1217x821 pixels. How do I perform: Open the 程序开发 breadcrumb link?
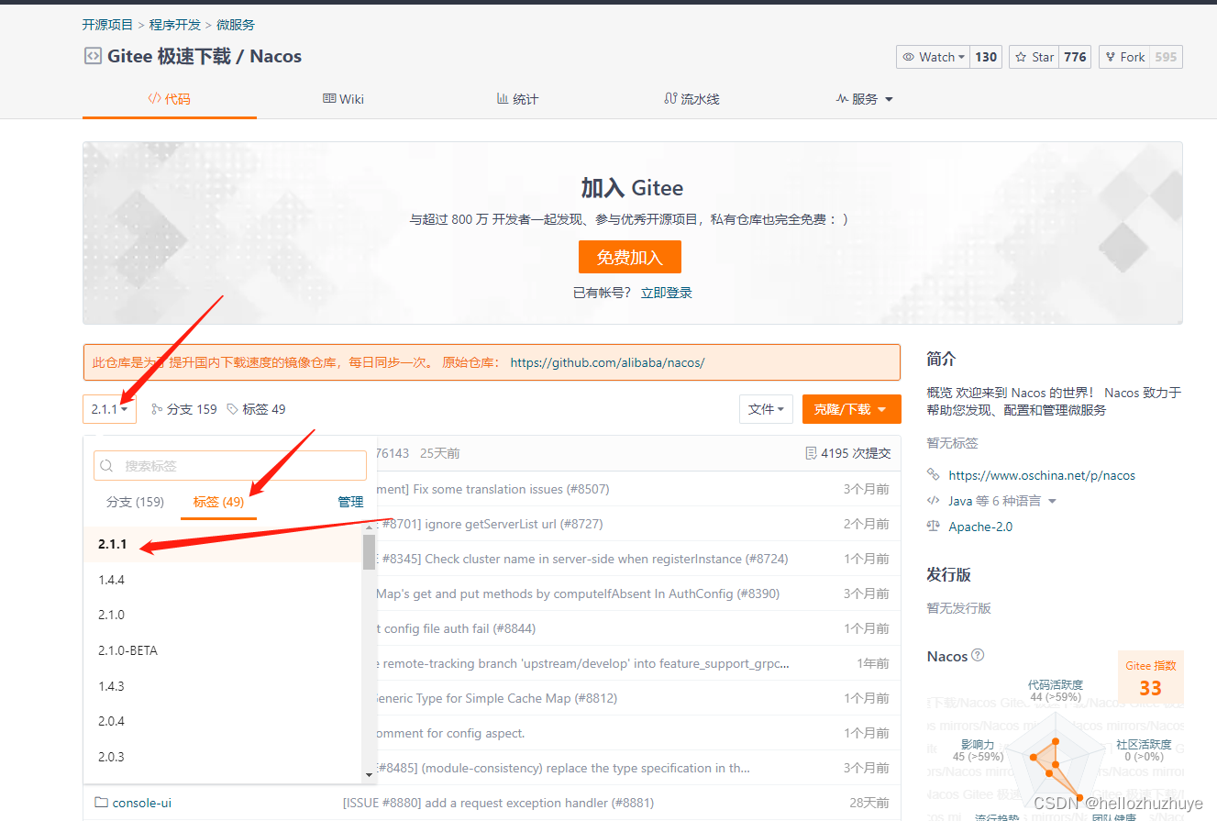pos(175,25)
